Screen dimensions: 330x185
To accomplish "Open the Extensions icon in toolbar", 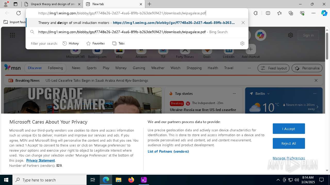I will click(x=255, y=13).
